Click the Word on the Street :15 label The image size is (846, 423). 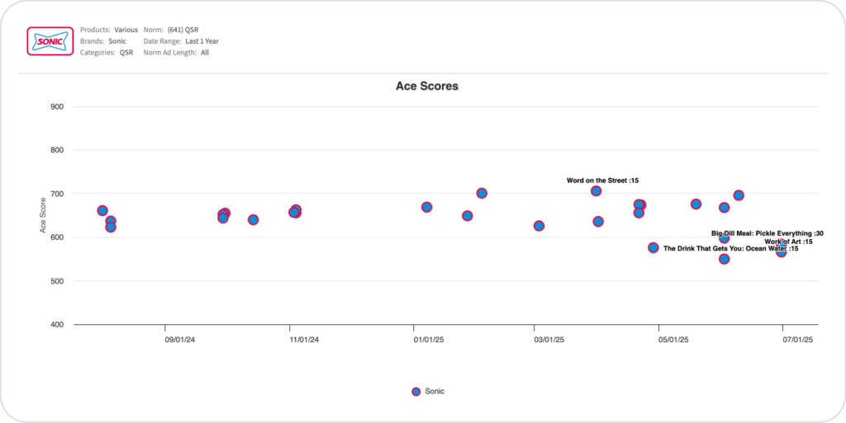(602, 181)
